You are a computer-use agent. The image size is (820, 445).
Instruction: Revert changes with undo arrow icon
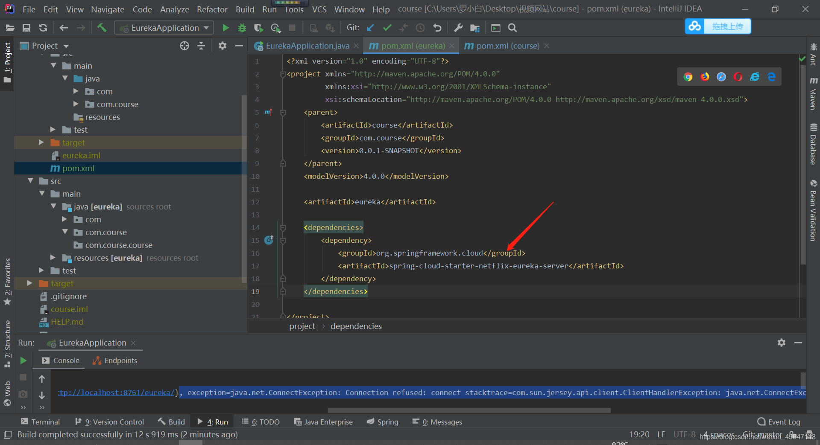pos(437,28)
